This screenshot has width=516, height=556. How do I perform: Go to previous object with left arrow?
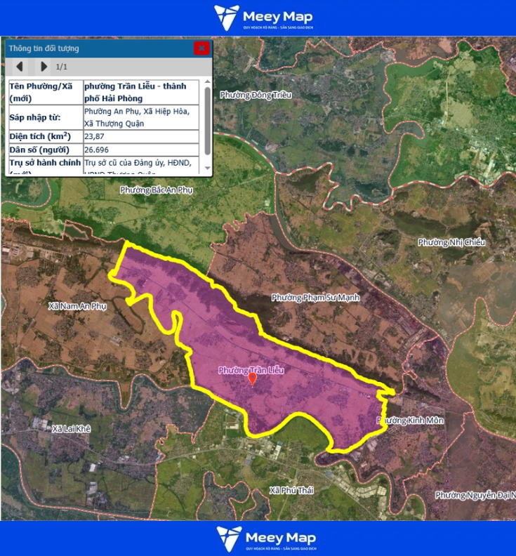(x=20, y=66)
